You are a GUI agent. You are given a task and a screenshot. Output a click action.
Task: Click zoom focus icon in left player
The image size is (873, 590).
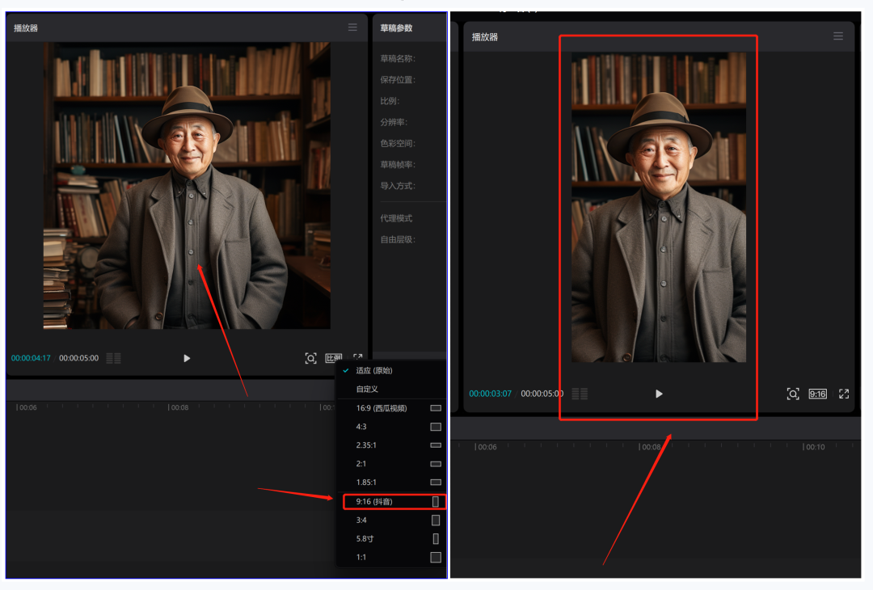coord(310,359)
